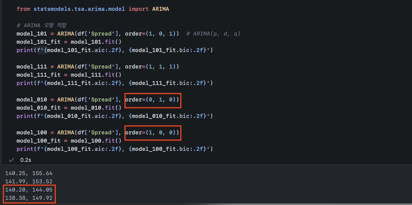Click order=(1, 1, 1) in model_111 line
Image resolution: width=412 pixels, height=205 pixels.
tap(152, 67)
